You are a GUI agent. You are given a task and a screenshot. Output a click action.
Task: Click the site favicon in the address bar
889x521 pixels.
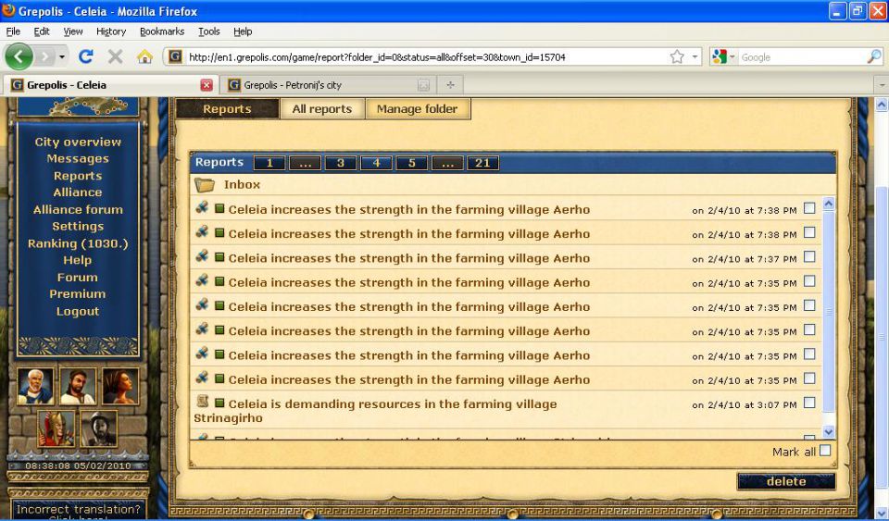pyautogui.click(x=175, y=56)
